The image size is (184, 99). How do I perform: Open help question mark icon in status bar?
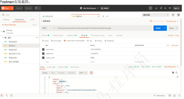(179, 95)
